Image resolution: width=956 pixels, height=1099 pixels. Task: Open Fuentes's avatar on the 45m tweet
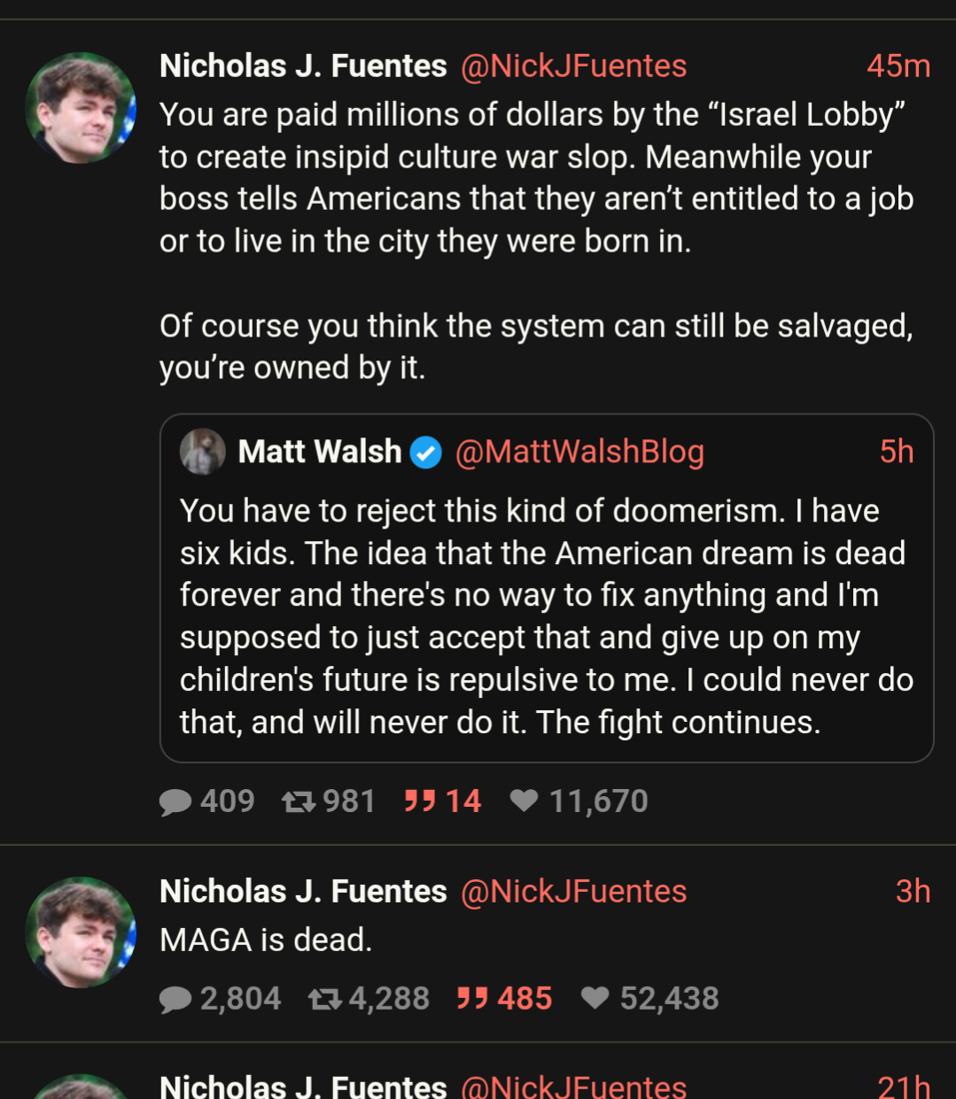(x=81, y=108)
